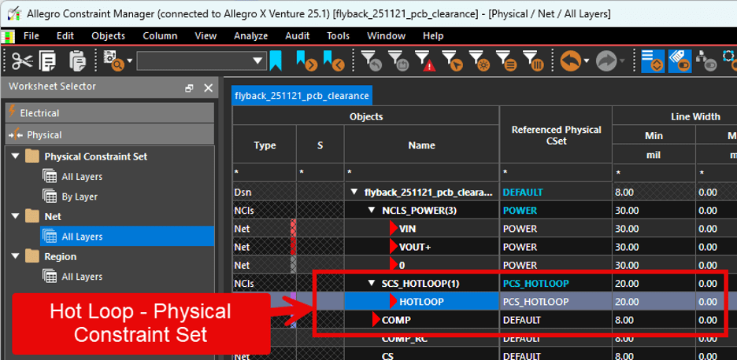Collapse the Physical Constraint Set folder
The height and width of the screenshot is (360, 737).
(x=16, y=156)
